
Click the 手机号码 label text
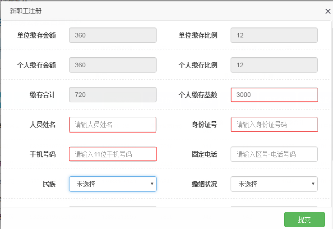42,154
